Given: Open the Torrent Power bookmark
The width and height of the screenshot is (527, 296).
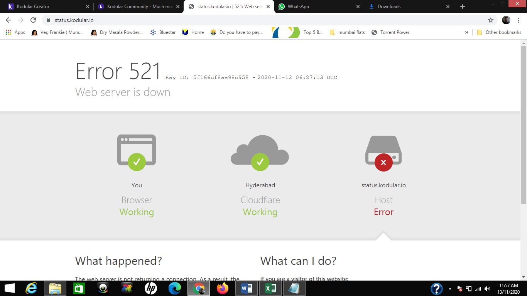Looking at the screenshot, I should [x=390, y=32].
